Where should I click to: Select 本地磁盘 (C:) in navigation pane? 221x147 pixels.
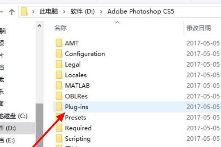[x=14, y=116]
